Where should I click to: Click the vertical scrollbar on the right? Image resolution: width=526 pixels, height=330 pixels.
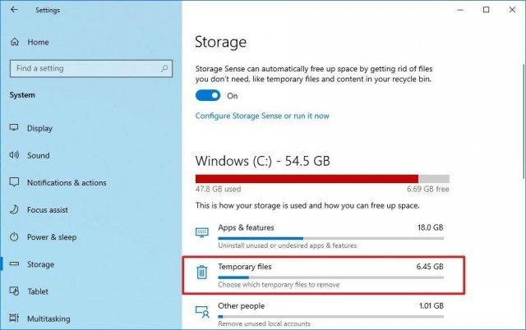click(x=524, y=121)
